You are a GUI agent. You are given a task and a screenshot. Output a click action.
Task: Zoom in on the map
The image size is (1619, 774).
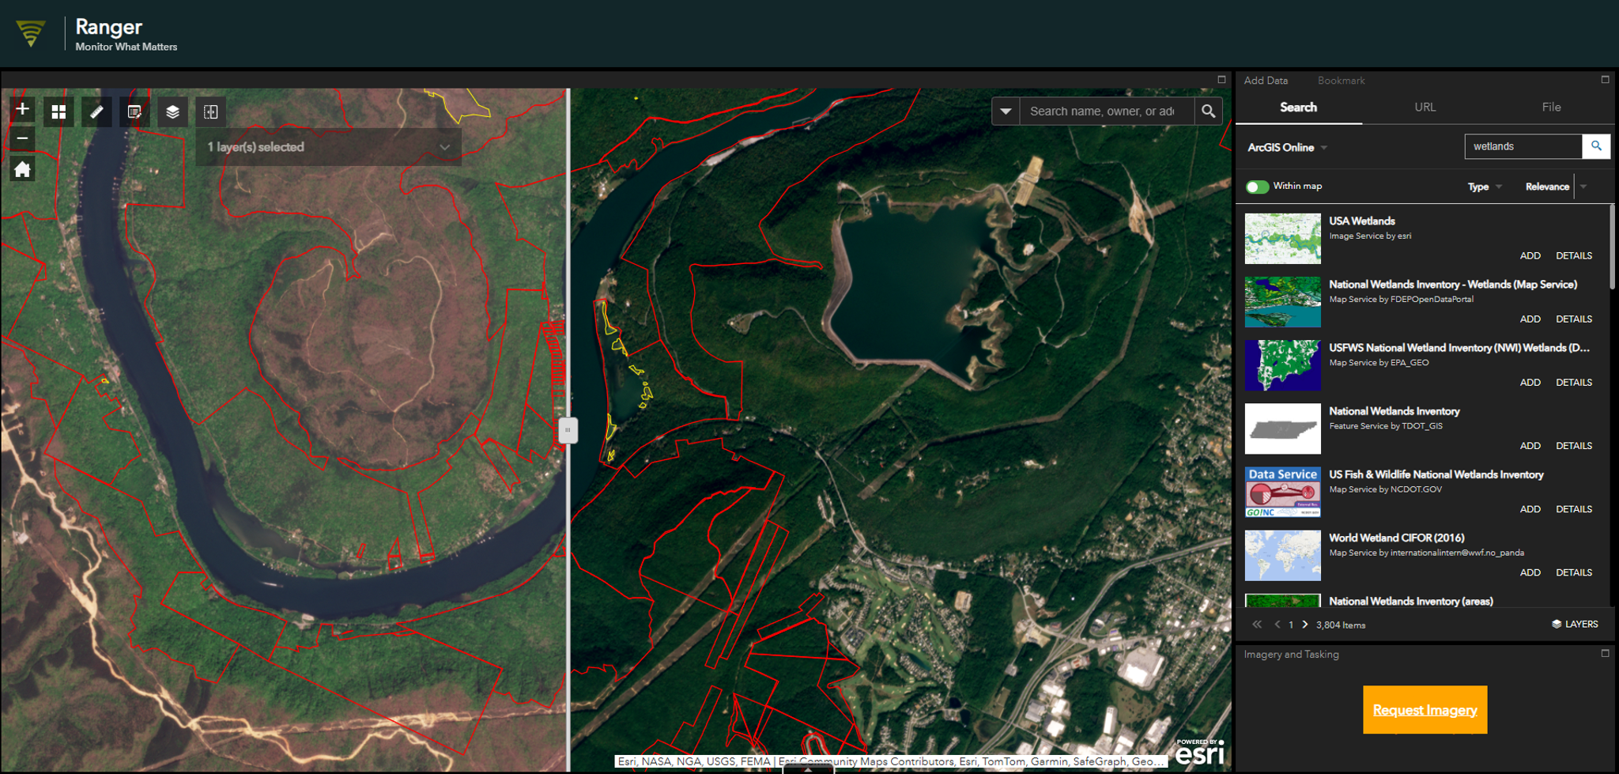pyautogui.click(x=22, y=109)
